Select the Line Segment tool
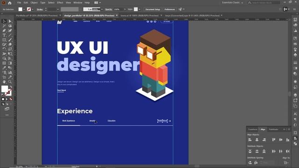This screenshot has height=168, width=299. 10,35
